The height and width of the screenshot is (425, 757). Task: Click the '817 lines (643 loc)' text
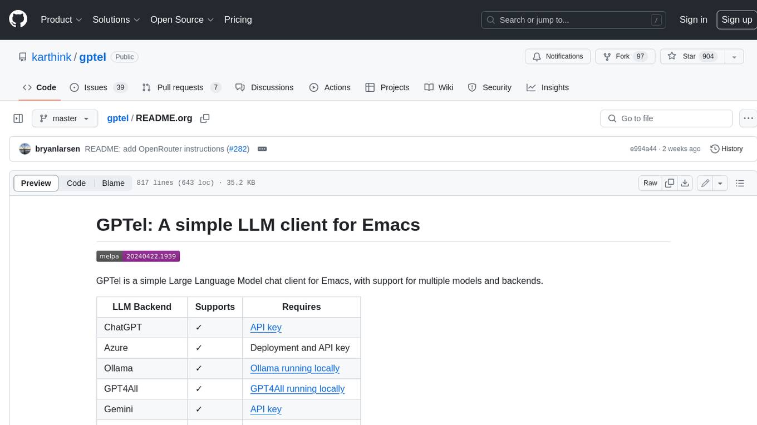(x=175, y=183)
